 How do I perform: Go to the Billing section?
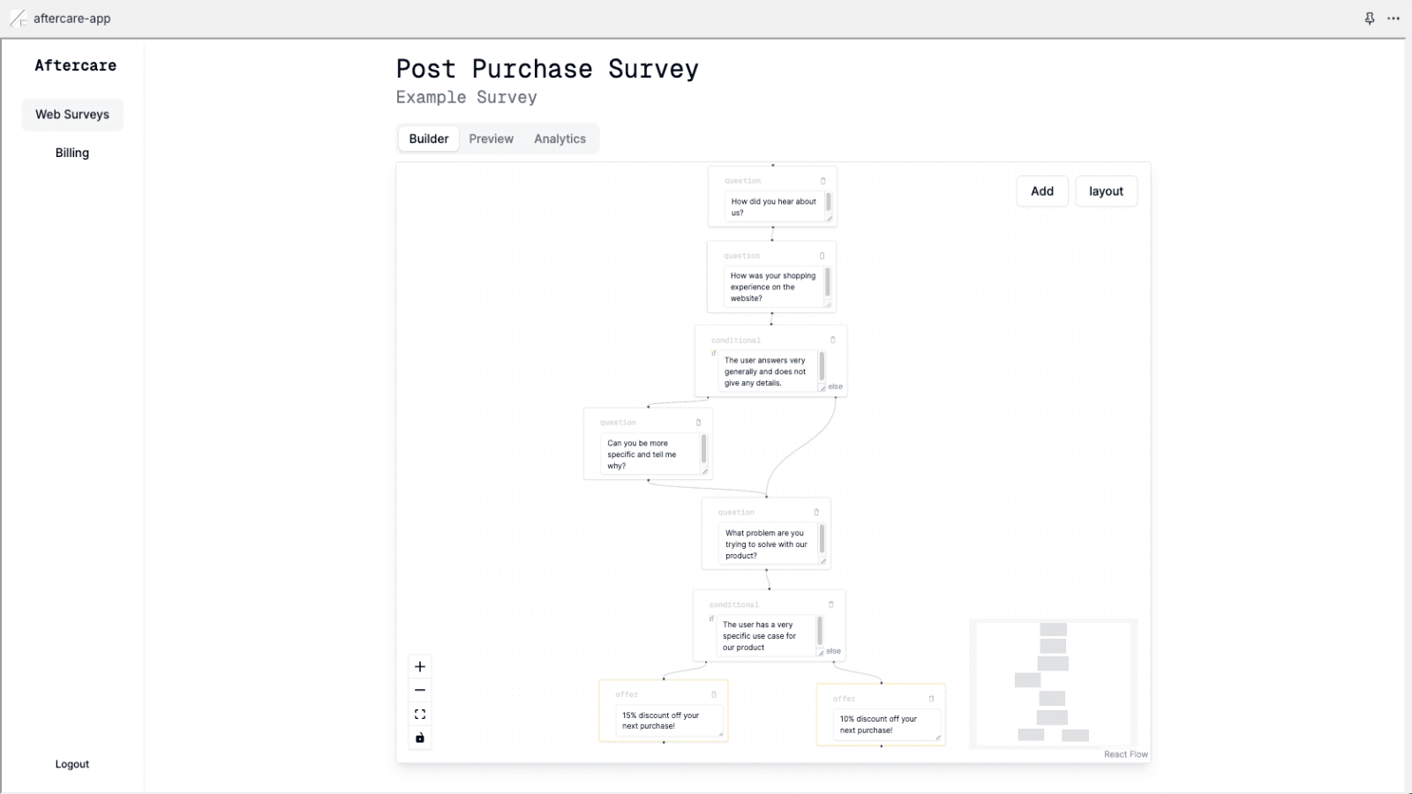pyautogui.click(x=72, y=152)
